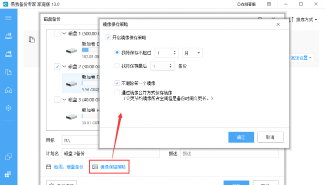325x185 pixels.
Task: Toggle 开启镜像保存策略 checkbox
Action: click(x=108, y=37)
